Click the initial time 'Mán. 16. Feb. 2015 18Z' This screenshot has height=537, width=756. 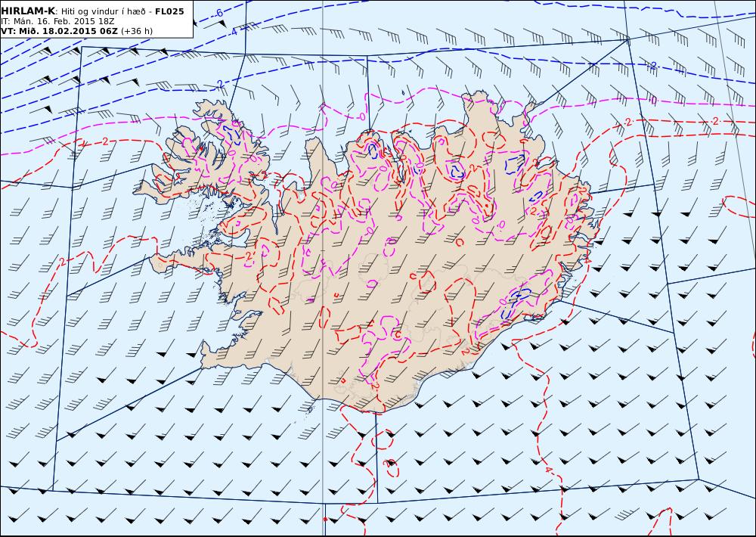[64, 22]
